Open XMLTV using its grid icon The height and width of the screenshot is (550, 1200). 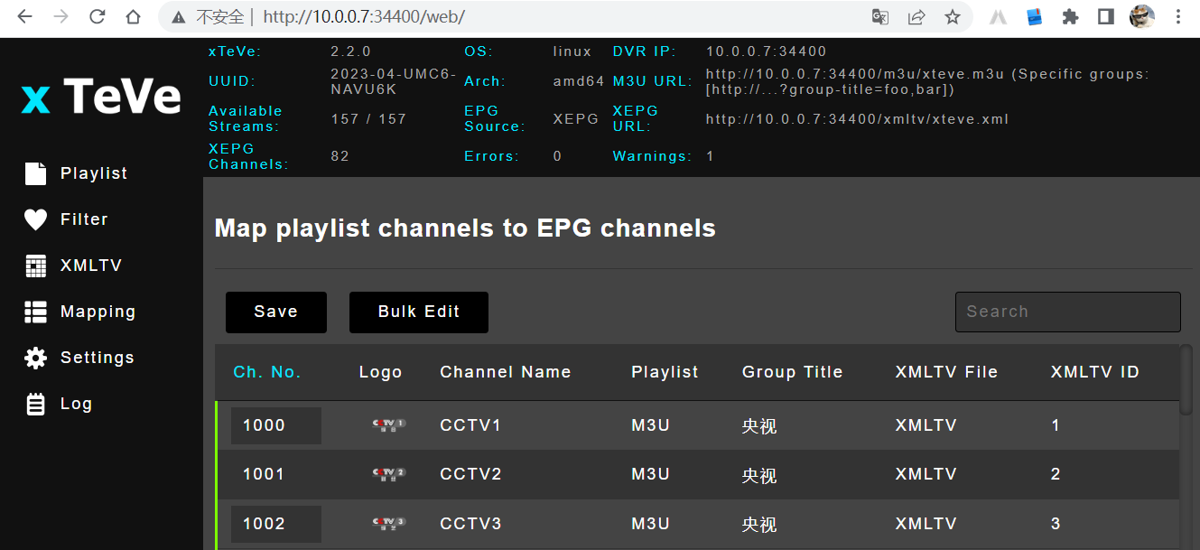click(35, 266)
